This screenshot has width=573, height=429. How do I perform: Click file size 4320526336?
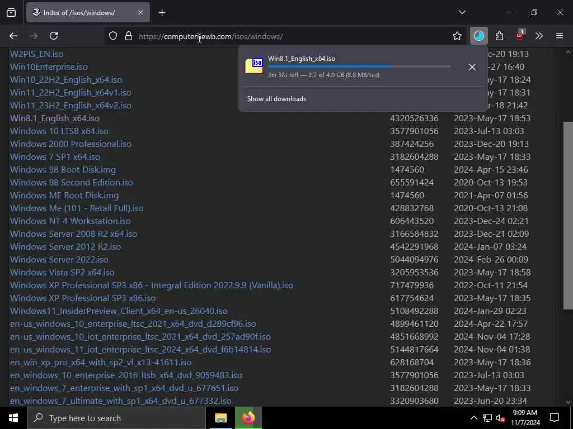[414, 118]
